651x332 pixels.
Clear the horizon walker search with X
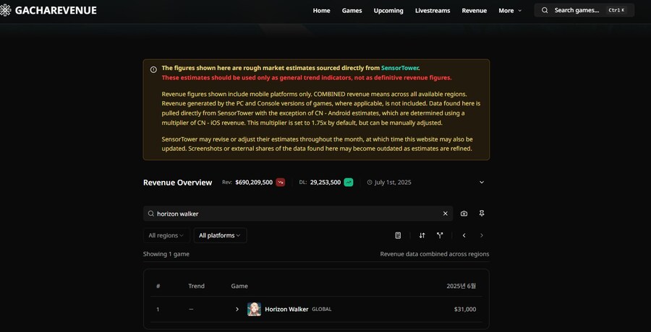445,214
